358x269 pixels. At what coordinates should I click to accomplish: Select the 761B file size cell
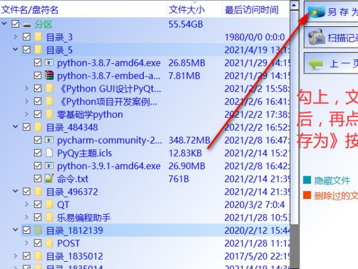179,179
